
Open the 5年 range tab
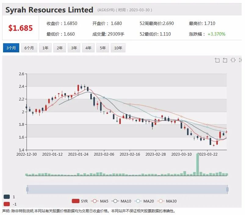pyautogui.click(x=103, y=48)
